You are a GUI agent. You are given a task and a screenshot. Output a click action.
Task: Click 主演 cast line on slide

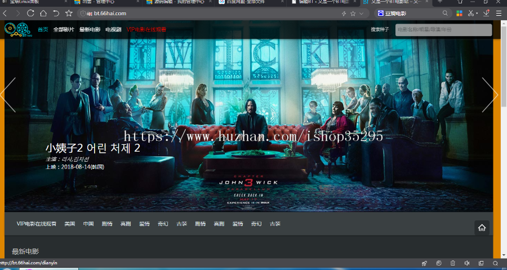pos(67,159)
